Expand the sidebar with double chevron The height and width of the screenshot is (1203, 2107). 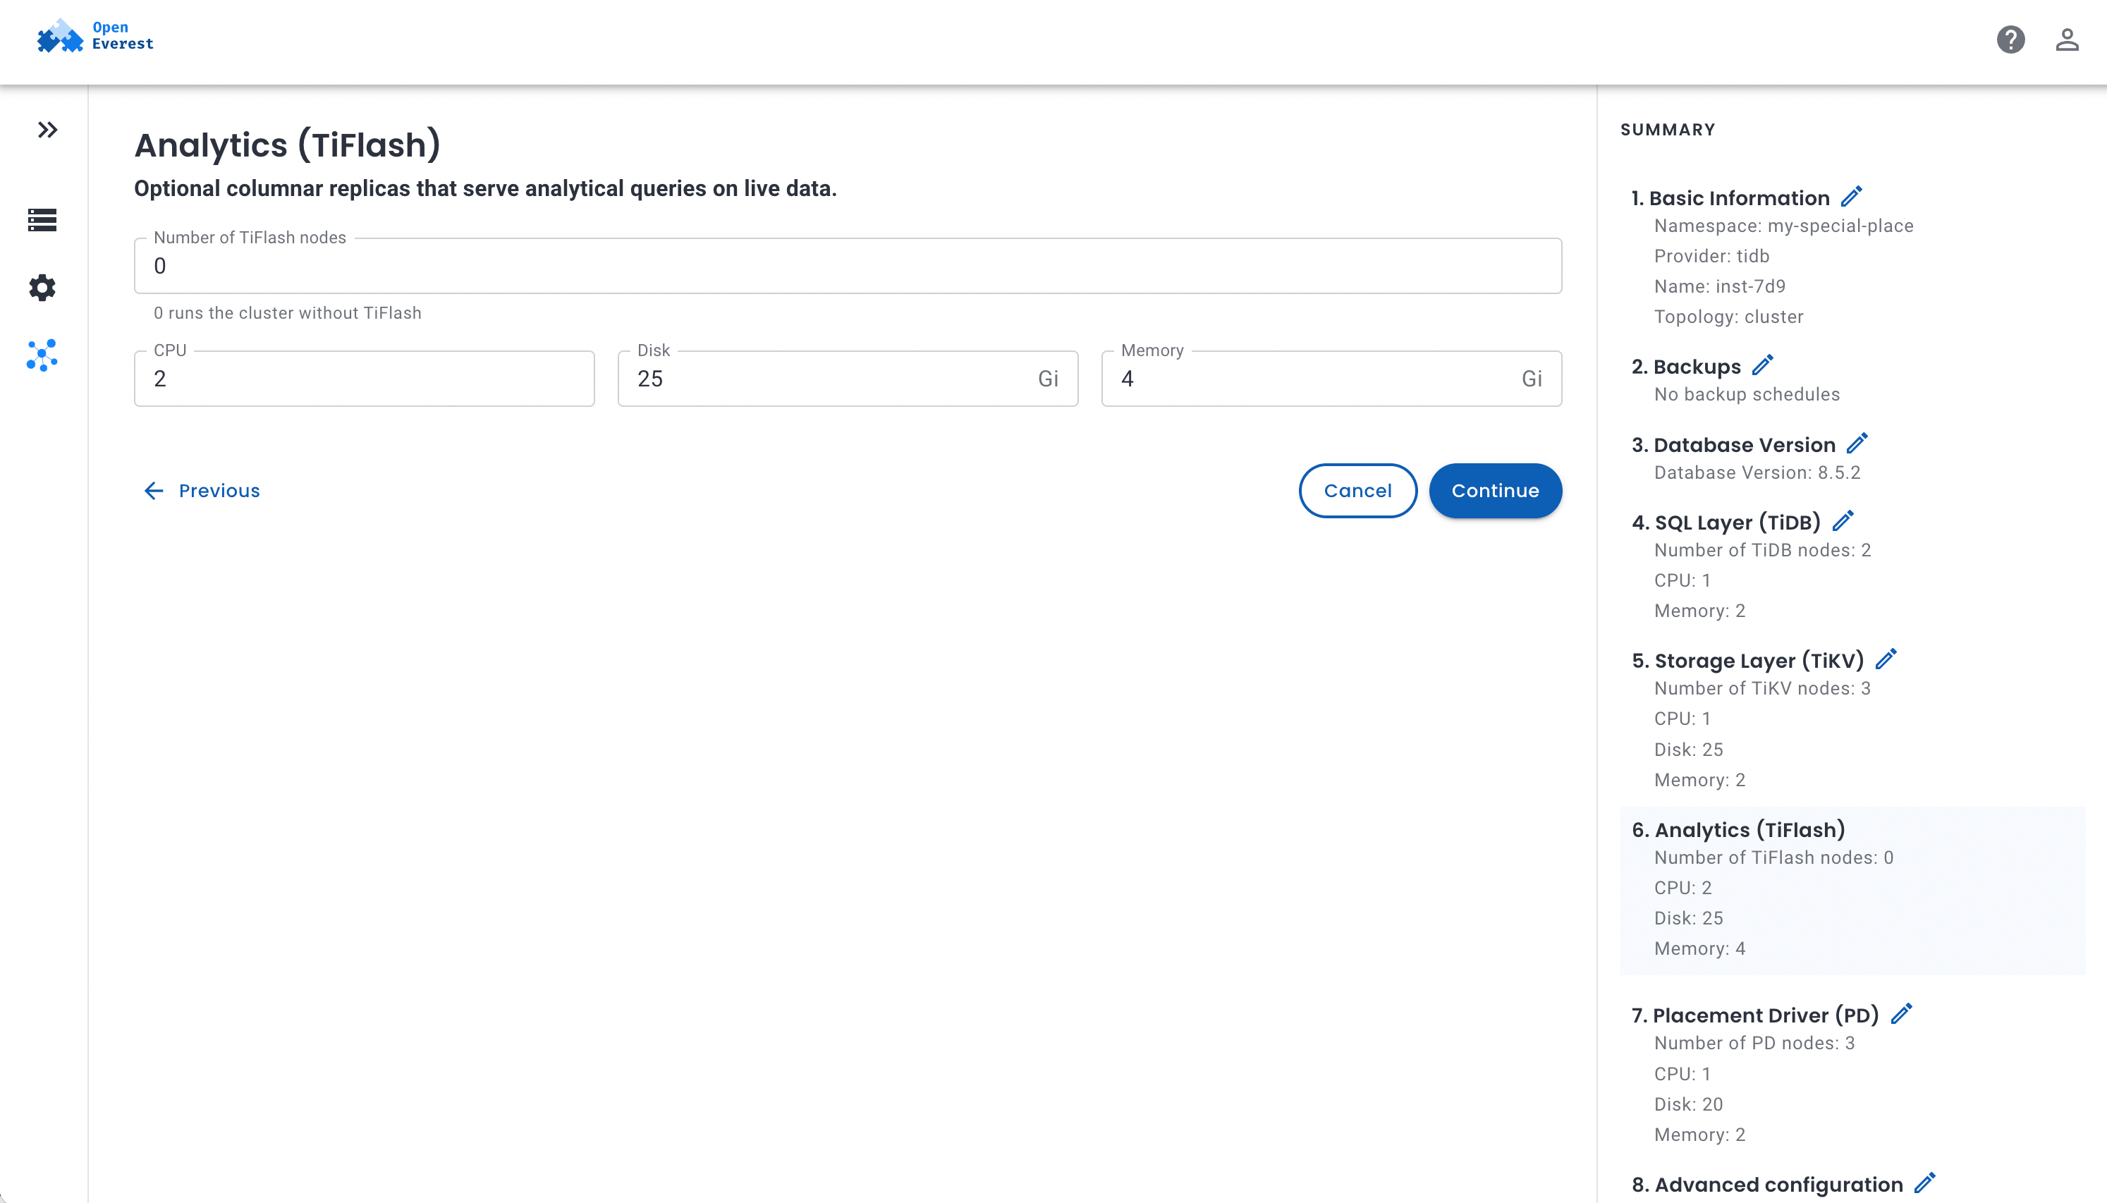[47, 130]
